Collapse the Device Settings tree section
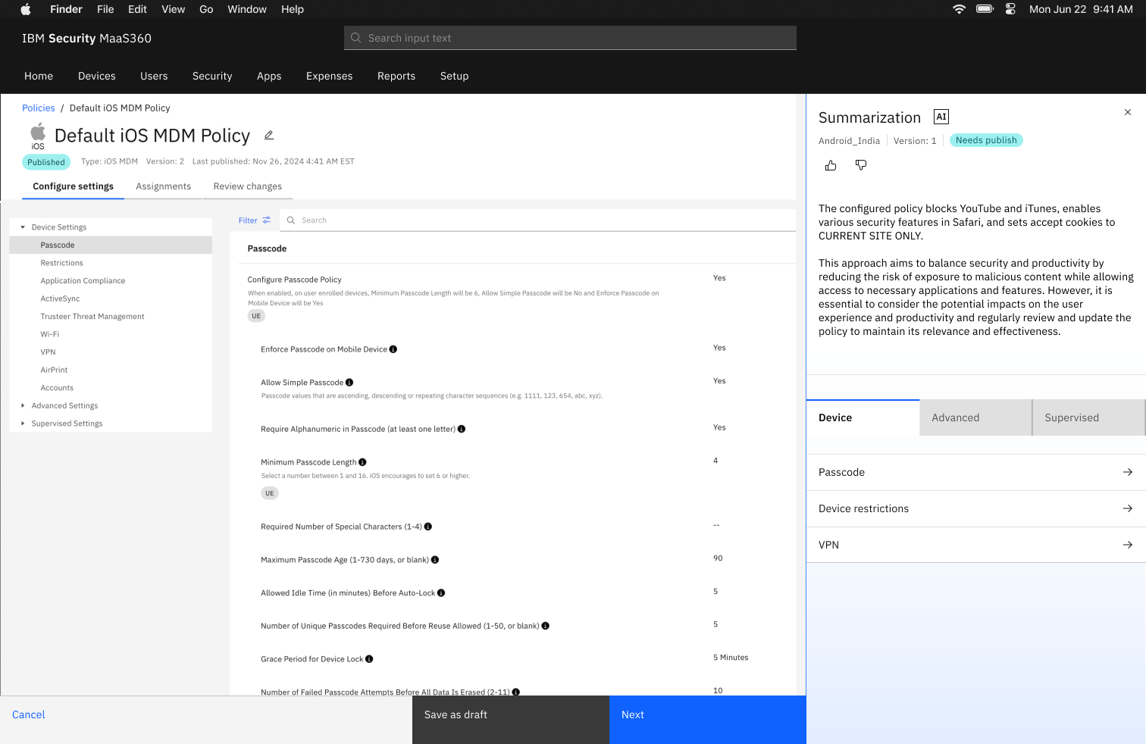Viewport: 1146px width, 744px height. tap(23, 227)
